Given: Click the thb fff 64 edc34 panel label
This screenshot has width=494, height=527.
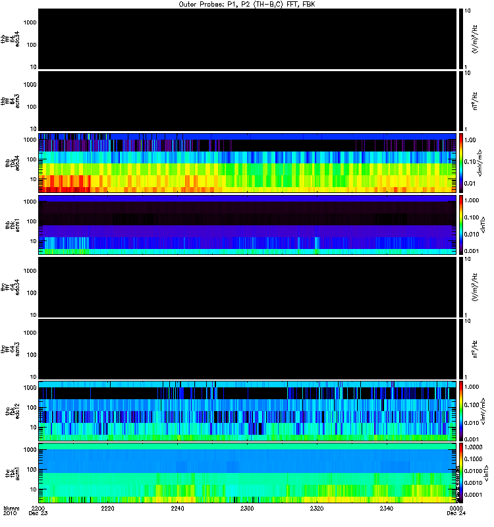Looking at the screenshot, I should [x=11, y=39].
